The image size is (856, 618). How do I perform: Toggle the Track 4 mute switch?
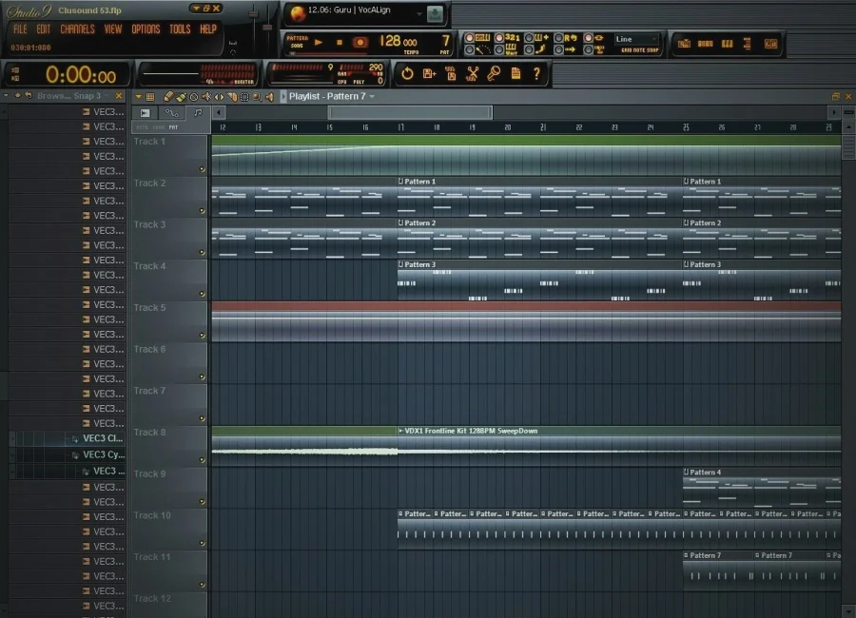202,295
